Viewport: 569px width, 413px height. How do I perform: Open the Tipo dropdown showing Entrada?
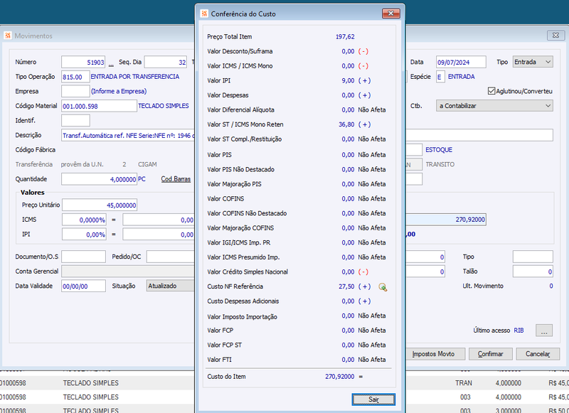click(533, 62)
